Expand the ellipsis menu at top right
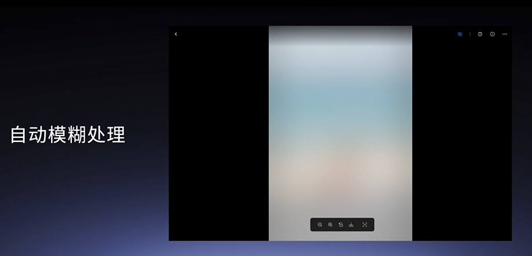 coord(505,34)
